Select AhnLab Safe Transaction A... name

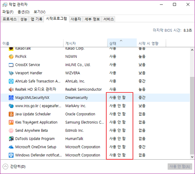(38, 81)
